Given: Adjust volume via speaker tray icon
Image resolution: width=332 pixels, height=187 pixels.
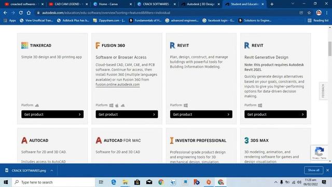Looking at the screenshot, I should (299, 182).
